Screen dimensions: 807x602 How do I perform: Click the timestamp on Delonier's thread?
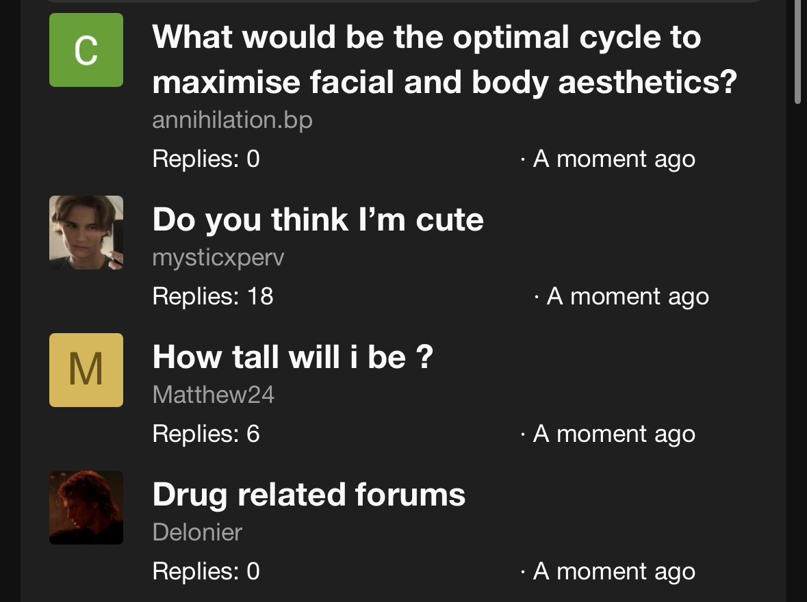tap(613, 571)
